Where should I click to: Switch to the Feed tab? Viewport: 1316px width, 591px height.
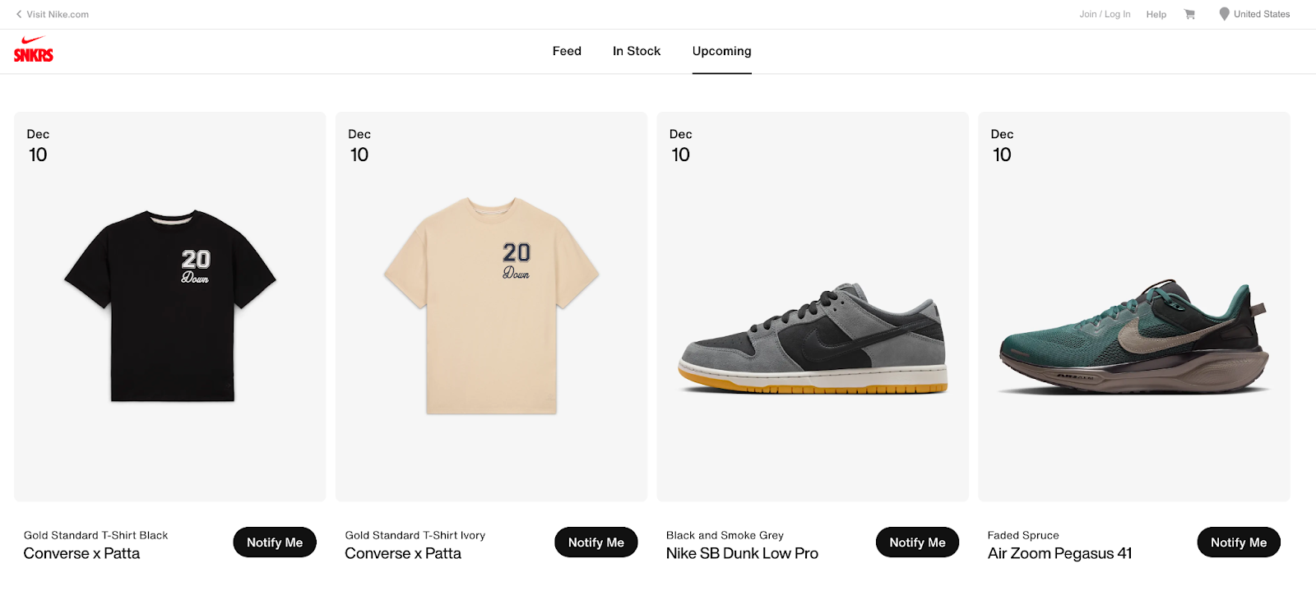(566, 51)
